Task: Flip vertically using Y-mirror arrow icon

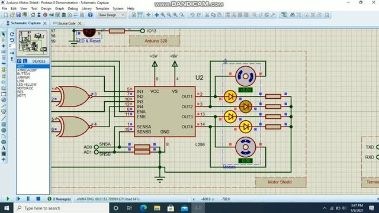Action: click(12, 59)
